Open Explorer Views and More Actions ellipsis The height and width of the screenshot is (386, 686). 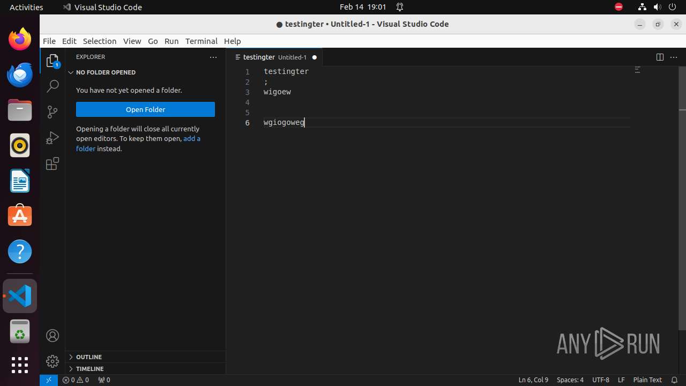213,57
